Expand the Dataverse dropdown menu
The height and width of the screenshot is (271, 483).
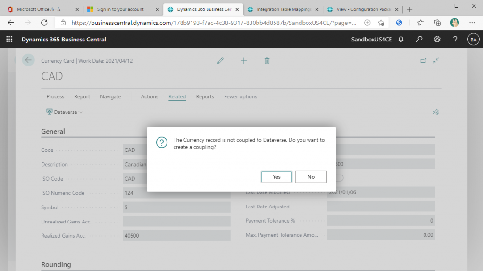point(65,112)
